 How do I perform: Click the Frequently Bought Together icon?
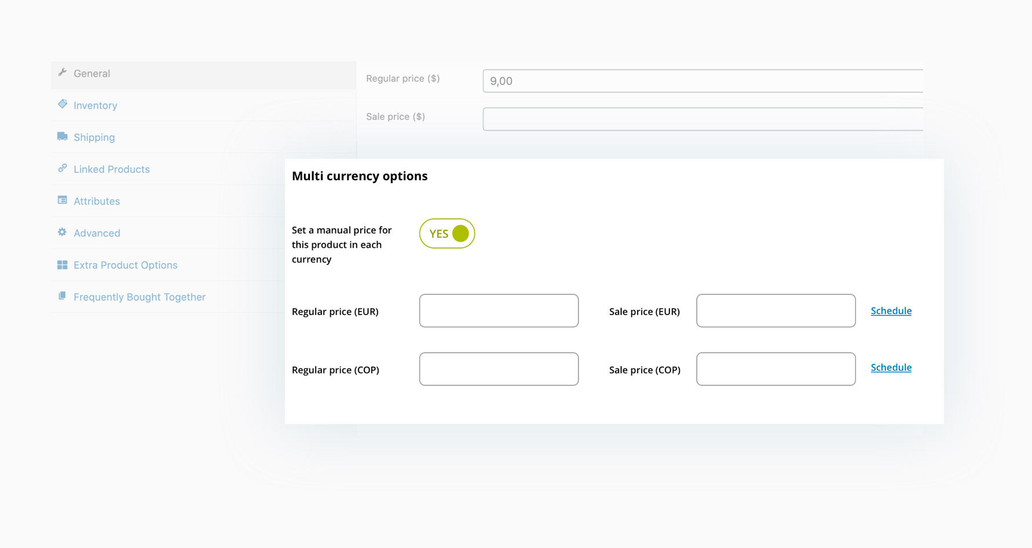tap(63, 295)
